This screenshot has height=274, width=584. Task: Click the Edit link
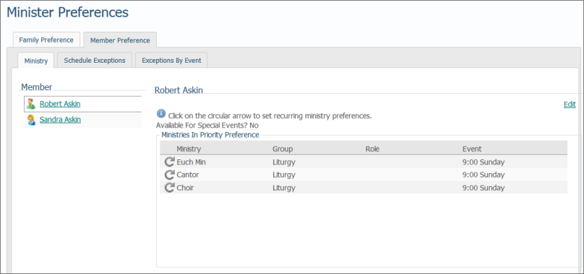click(x=570, y=105)
